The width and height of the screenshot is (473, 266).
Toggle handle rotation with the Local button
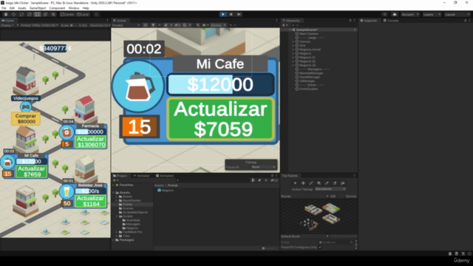(83, 14)
